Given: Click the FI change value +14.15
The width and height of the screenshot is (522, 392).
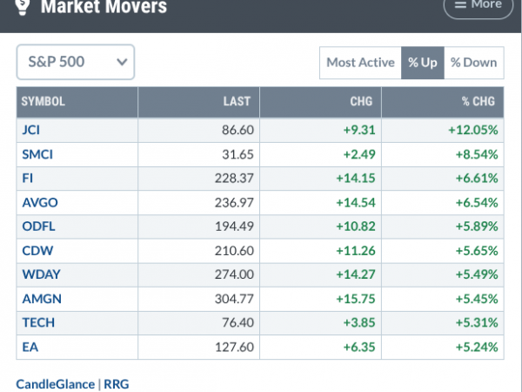Looking at the screenshot, I should click(356, 178).
